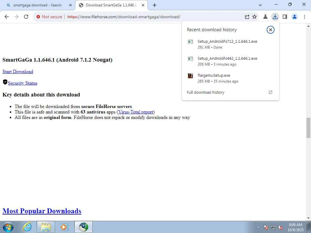Click the Not secure site warning
Screen dimensions: 311x233
49,17
